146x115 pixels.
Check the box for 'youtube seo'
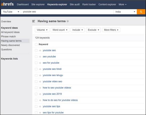tap(36, 50)
